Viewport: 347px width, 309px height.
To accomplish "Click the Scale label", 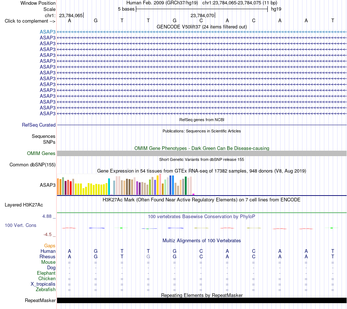I will (x=49, y=9).
